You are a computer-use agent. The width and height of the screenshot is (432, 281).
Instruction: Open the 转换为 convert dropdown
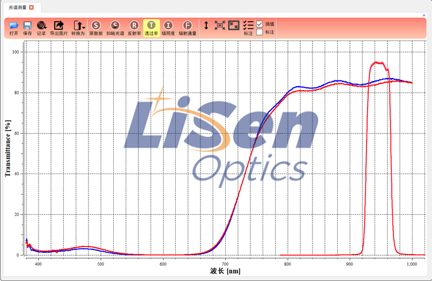79,28
